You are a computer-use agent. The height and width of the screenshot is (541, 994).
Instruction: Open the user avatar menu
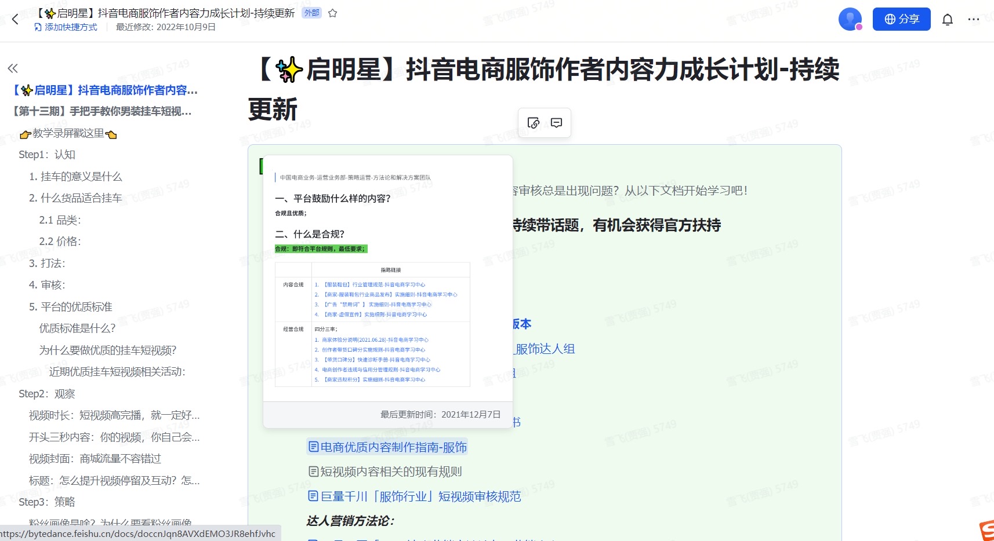(850, 19)
